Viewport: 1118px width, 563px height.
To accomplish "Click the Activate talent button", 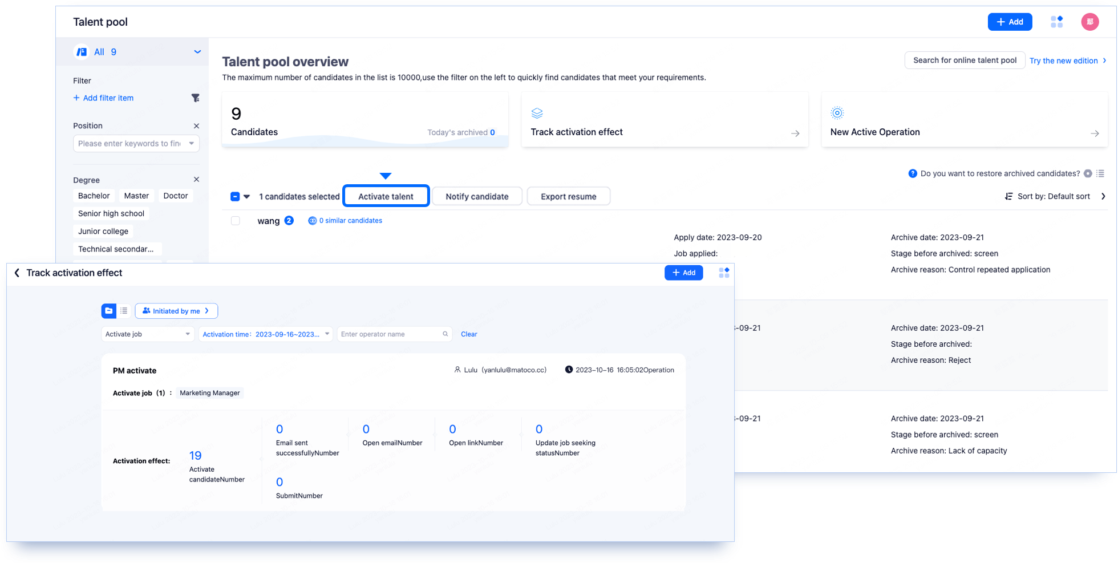I will (x=386, y=196).
